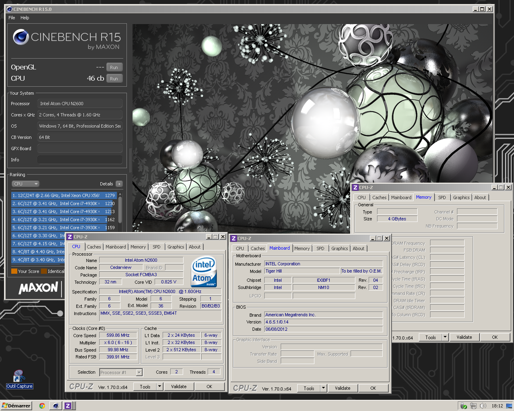Switch to Caches tab in CPU window
The image size is (514, 411).
click(94, 247)
